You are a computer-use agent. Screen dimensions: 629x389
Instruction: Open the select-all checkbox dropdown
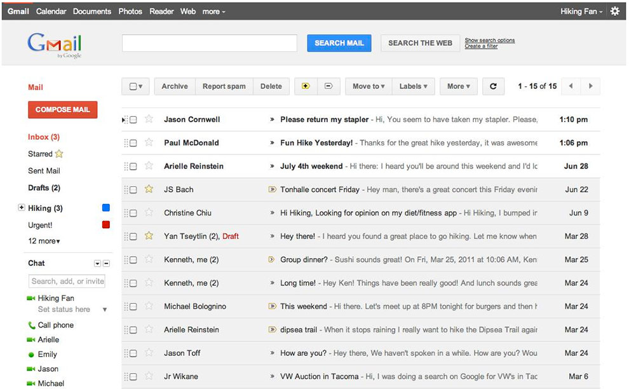click(135, 86)
